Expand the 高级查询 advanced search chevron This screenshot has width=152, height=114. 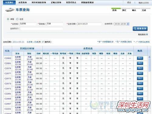click(x=147, y=34)
